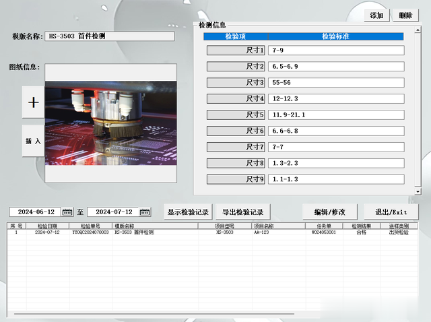Click record cell YTOQC2024070003
Screen dimensions: 431x322
tap(90, 232)
